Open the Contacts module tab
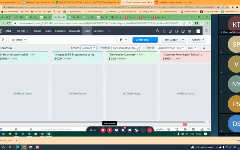Screen dimensions: 240x150 (x=60, y=31)
